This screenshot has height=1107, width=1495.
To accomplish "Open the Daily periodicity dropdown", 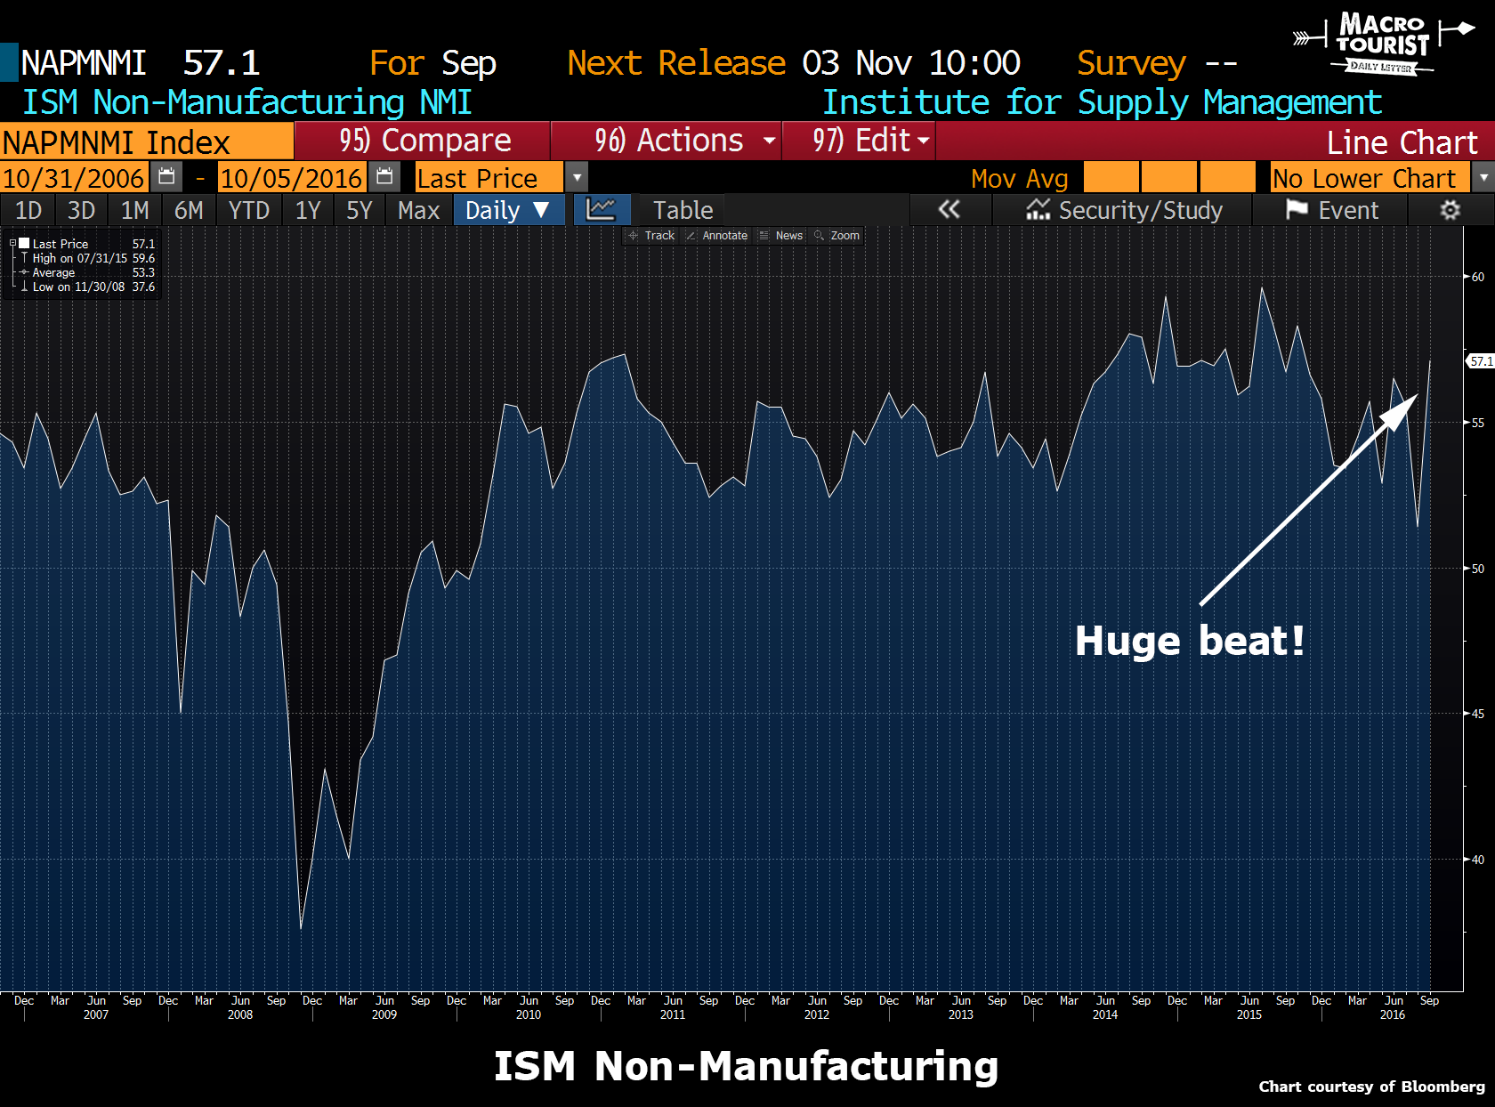I will 508,210.
